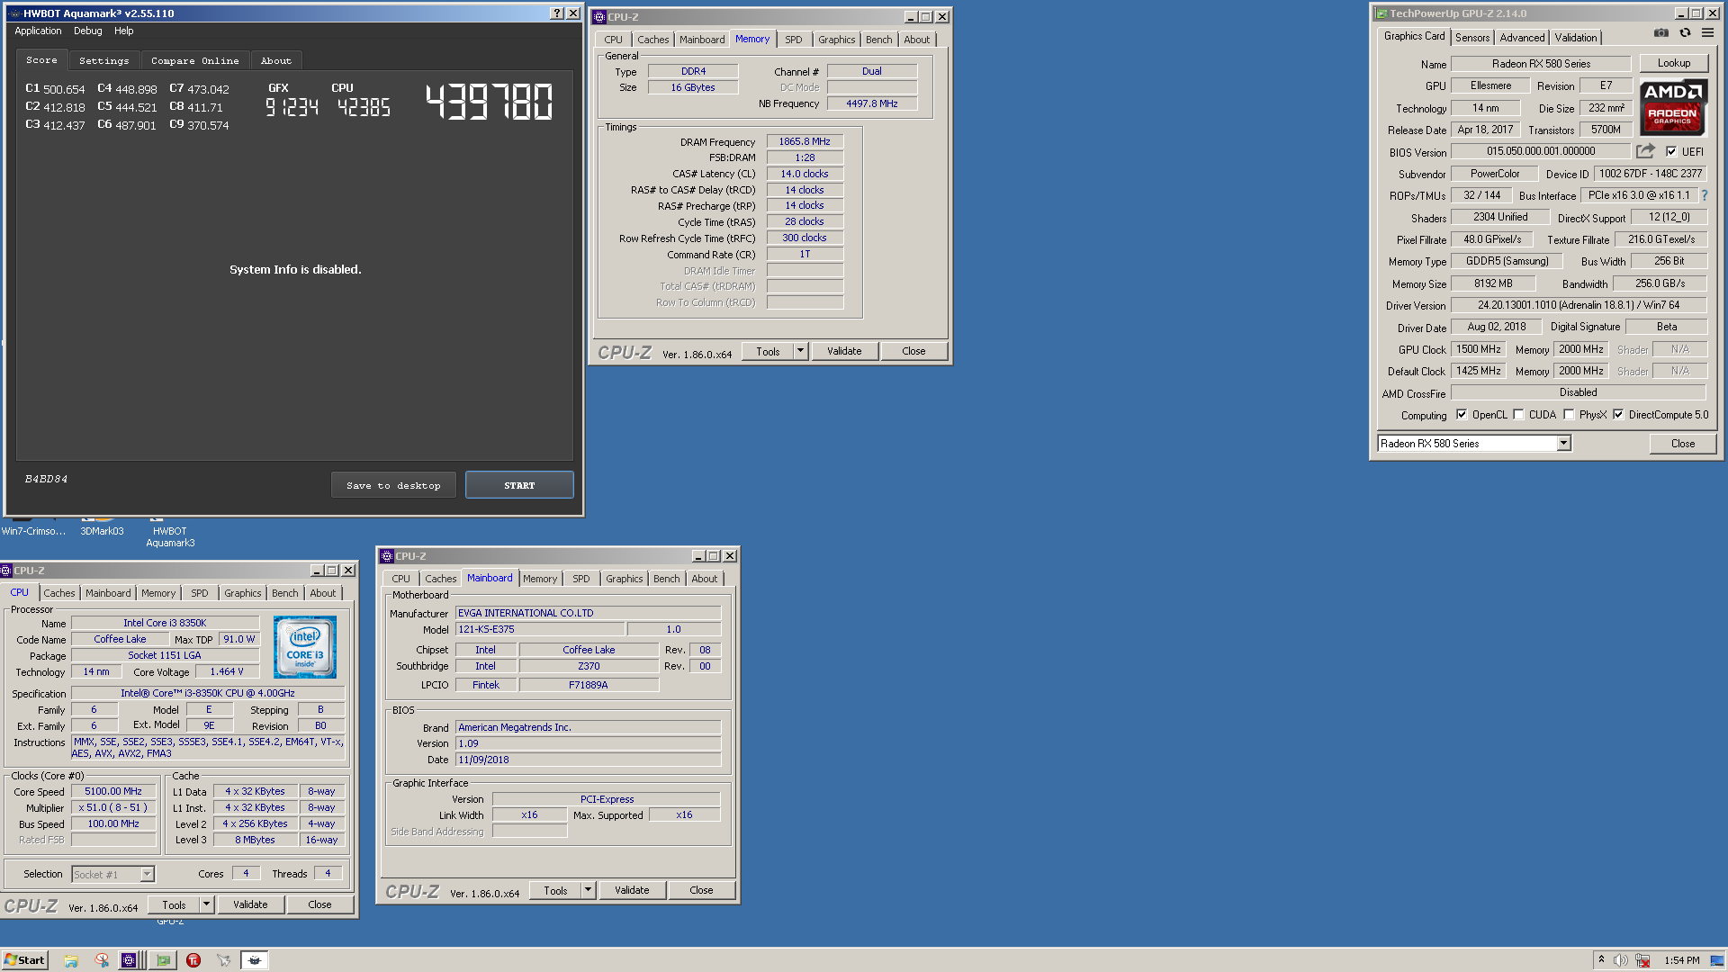Toggle the PhysX checkbox
This screenshot has height=972, width=1728.
[1569, 415]
